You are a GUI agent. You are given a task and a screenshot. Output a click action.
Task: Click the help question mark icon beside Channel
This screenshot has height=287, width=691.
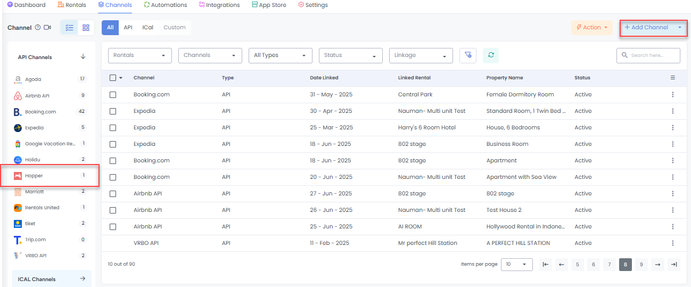(38, 28)
